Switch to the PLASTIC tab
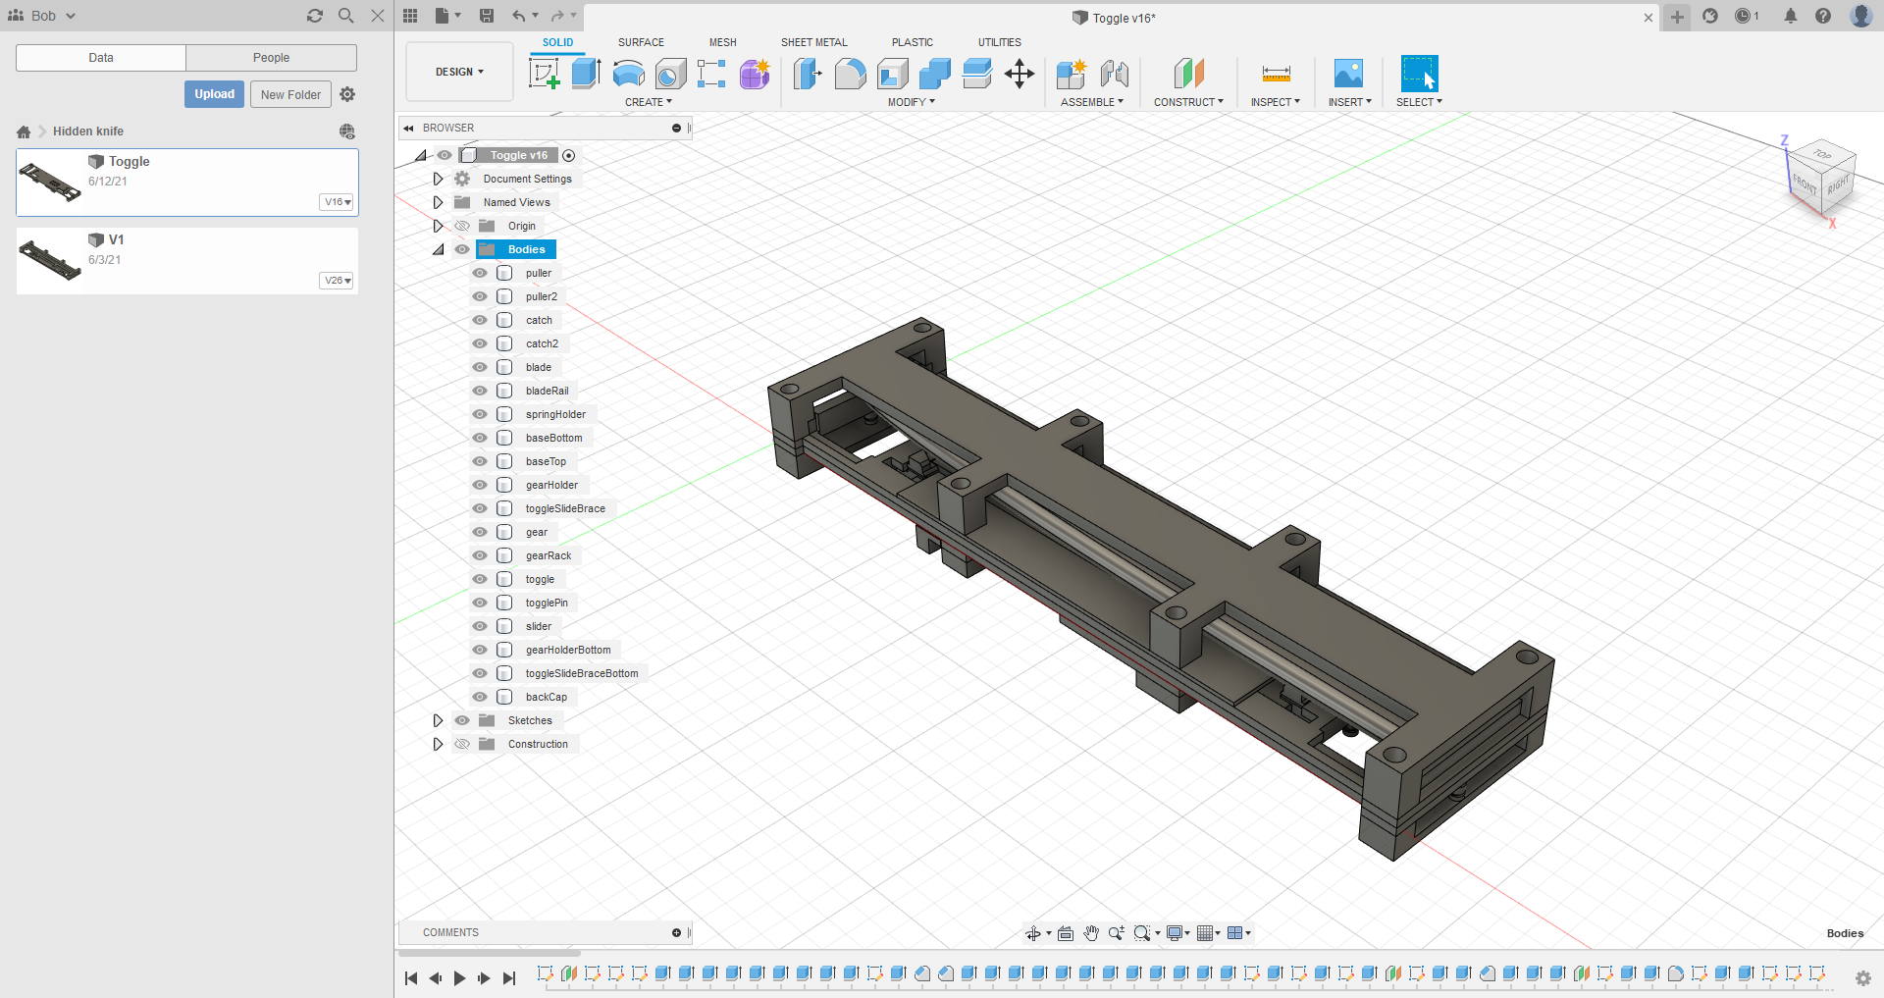 tap(913, 42)
